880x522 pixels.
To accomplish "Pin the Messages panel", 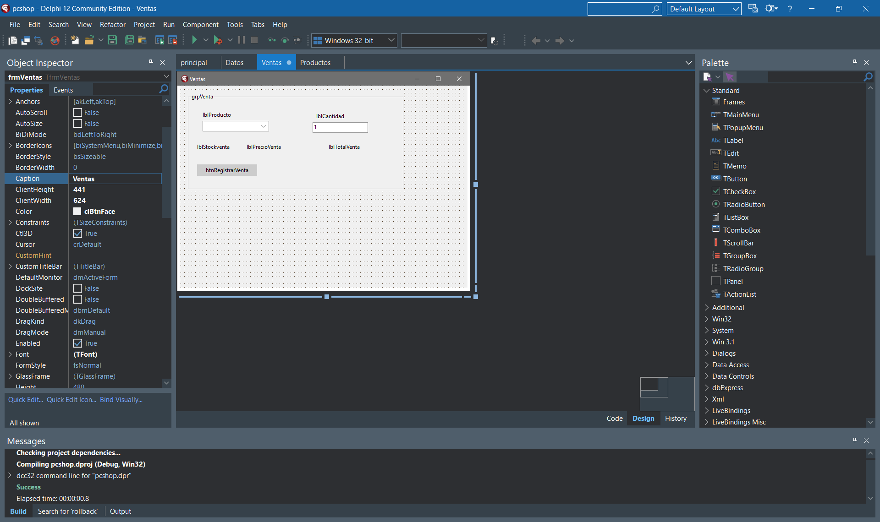I will pyautogui.click(x=855, y=440).
